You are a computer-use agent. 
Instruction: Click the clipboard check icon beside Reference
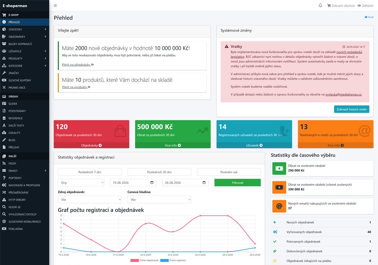pyautogui.click(x=4, y=118)
